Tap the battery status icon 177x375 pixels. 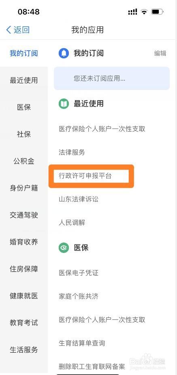[158, 11]
